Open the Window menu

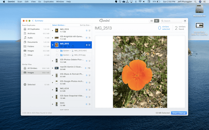[60, 2]
